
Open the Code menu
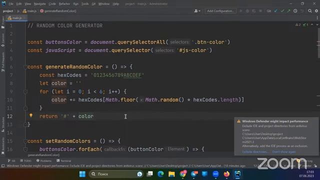[x=52, y=4]
